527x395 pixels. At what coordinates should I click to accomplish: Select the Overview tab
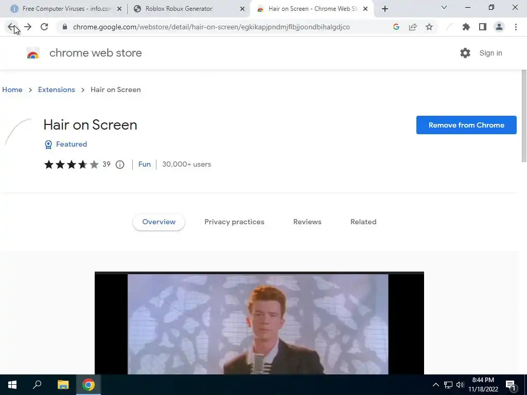tap(159, 222)
